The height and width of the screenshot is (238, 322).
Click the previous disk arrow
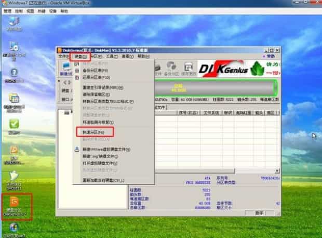(x=65, y=83)
